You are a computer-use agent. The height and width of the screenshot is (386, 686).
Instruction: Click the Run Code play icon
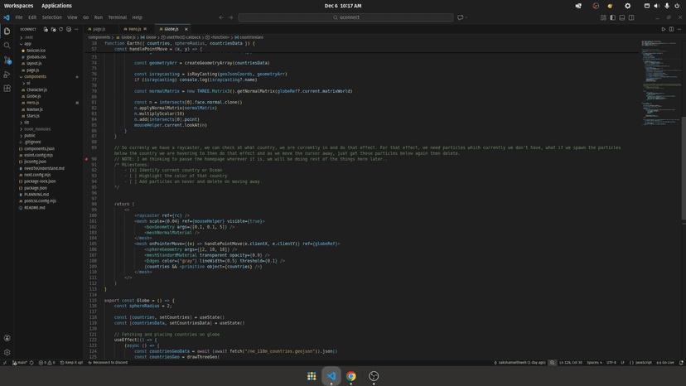(663, 29)
